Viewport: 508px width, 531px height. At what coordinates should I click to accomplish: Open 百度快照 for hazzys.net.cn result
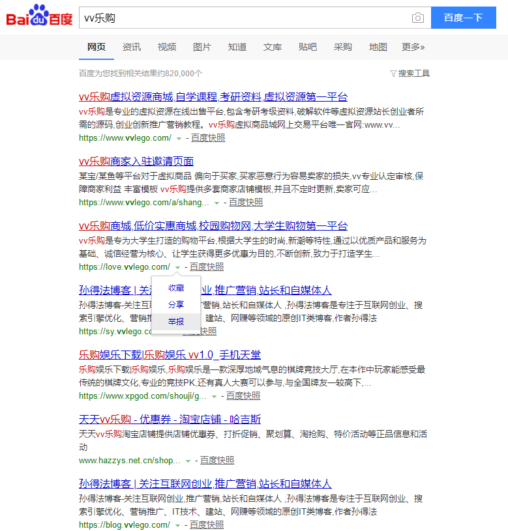point(217,461)
